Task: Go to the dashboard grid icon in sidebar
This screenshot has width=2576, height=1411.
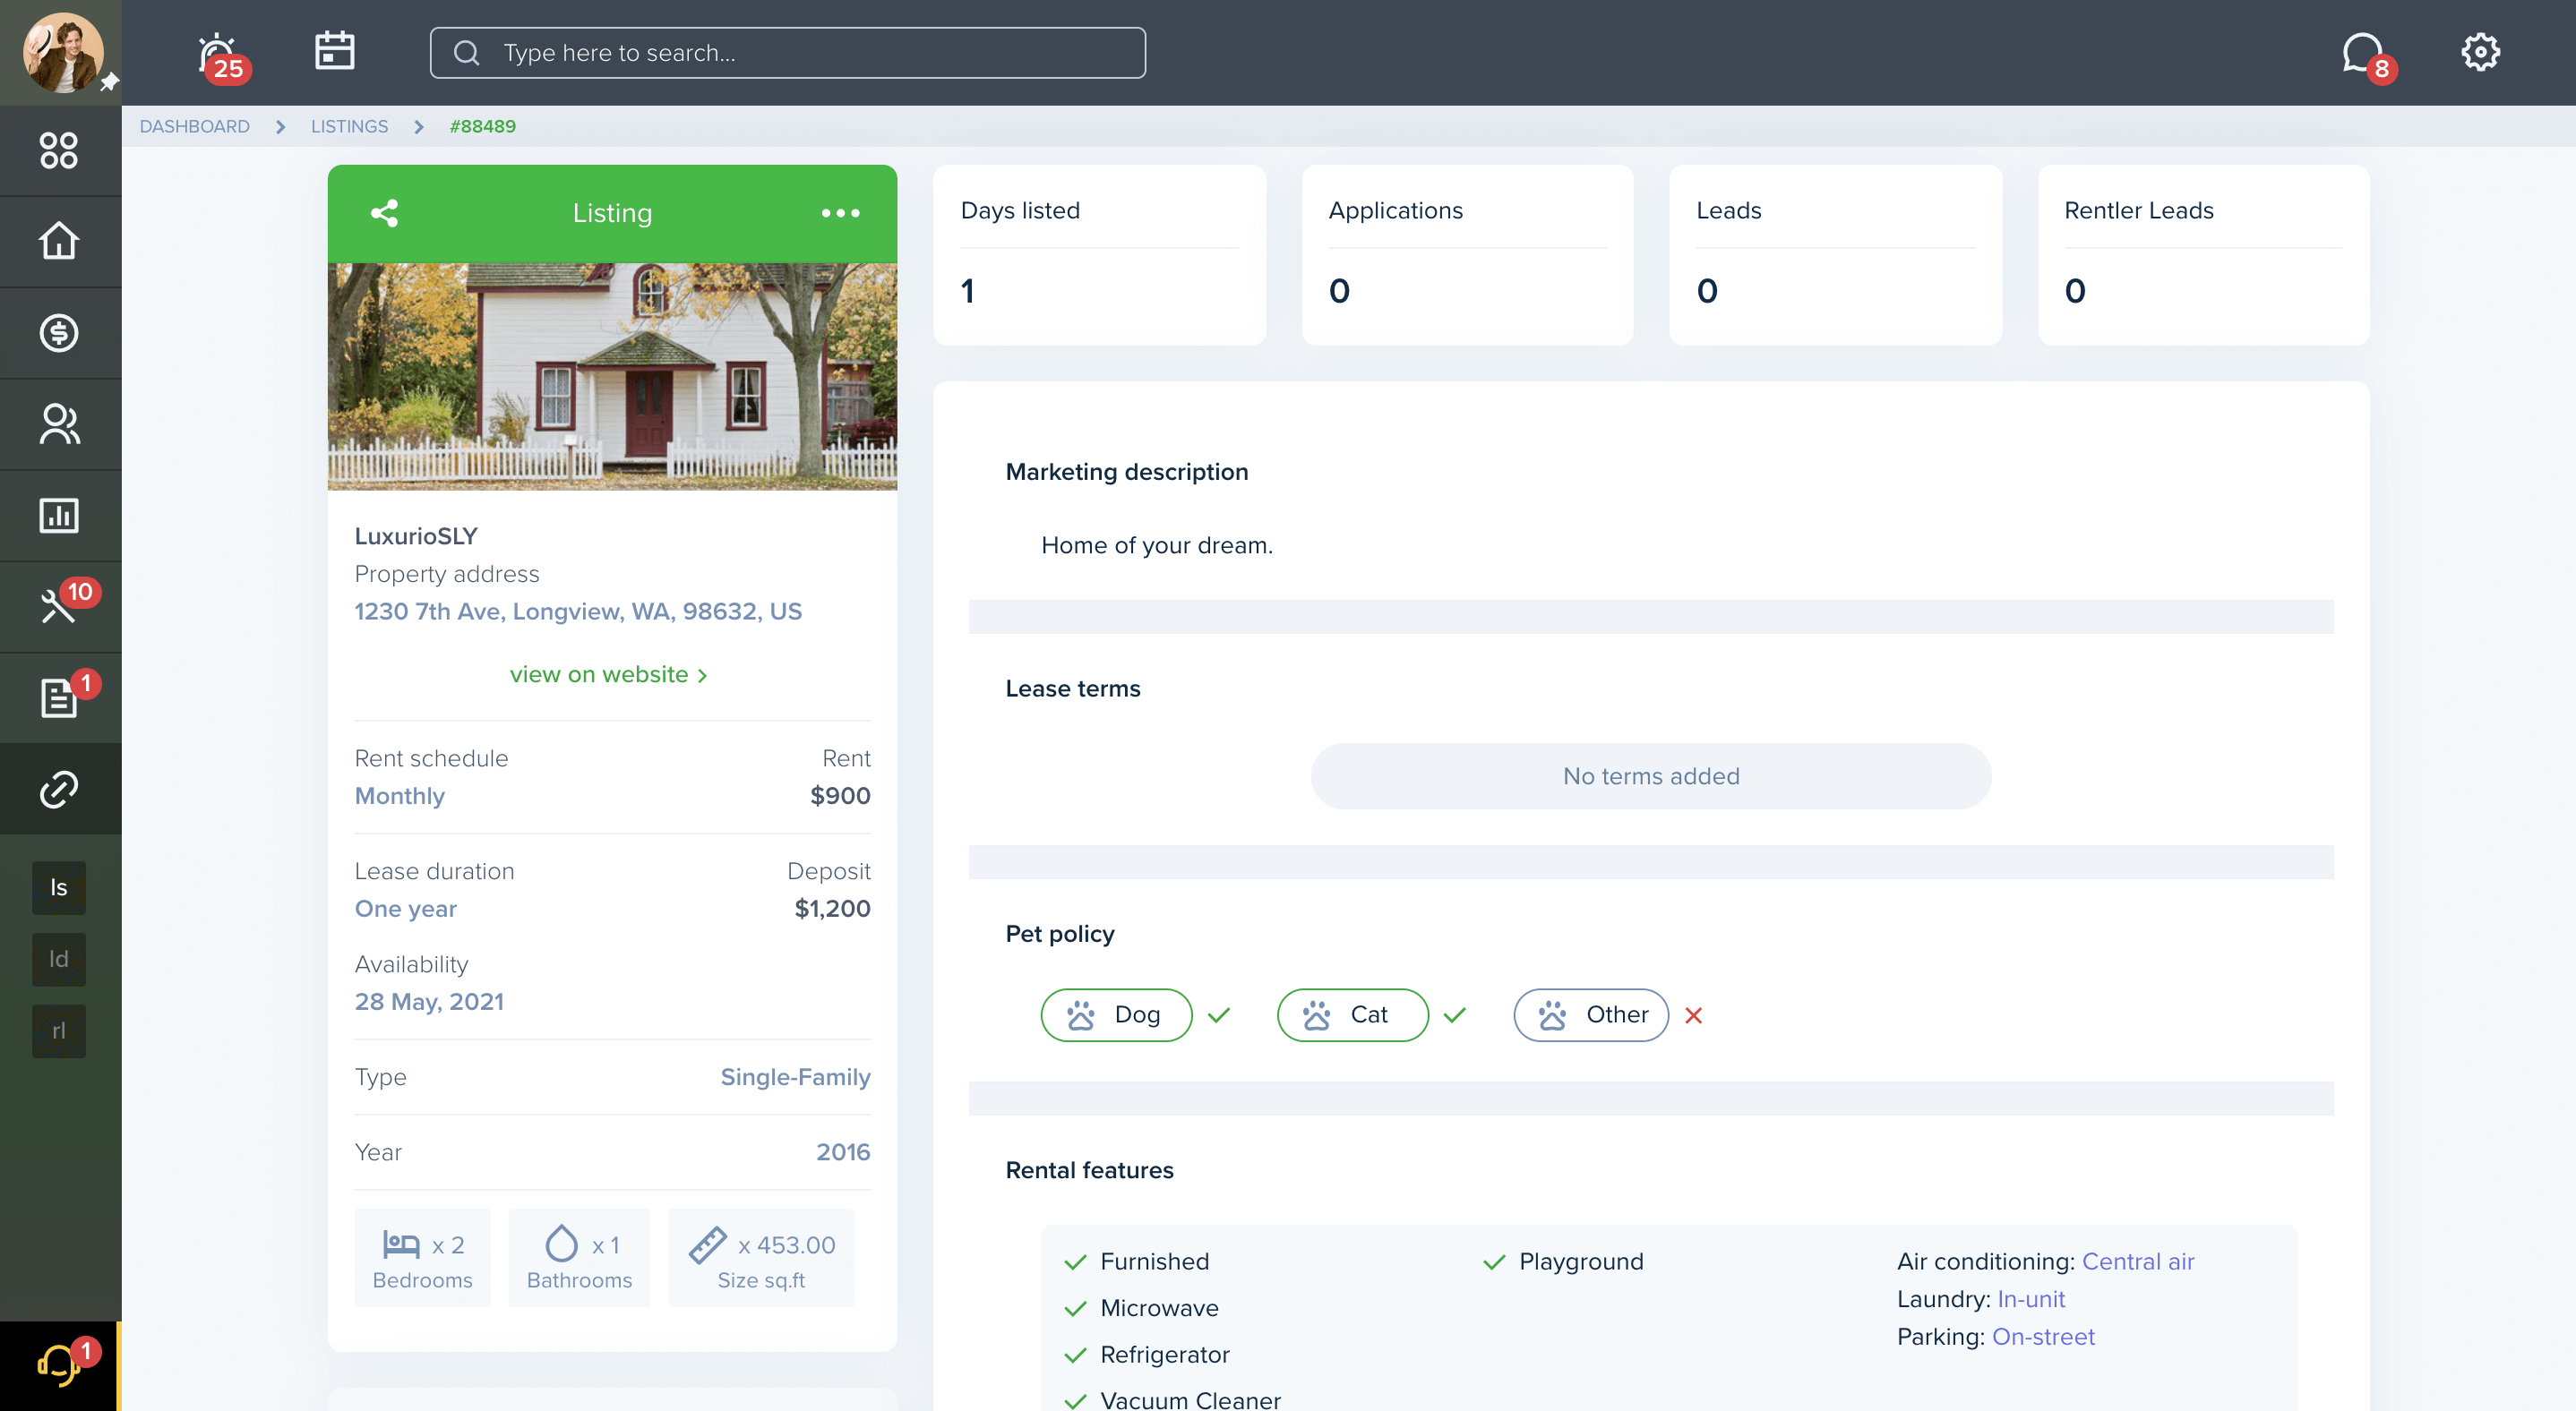Action: 59,151
